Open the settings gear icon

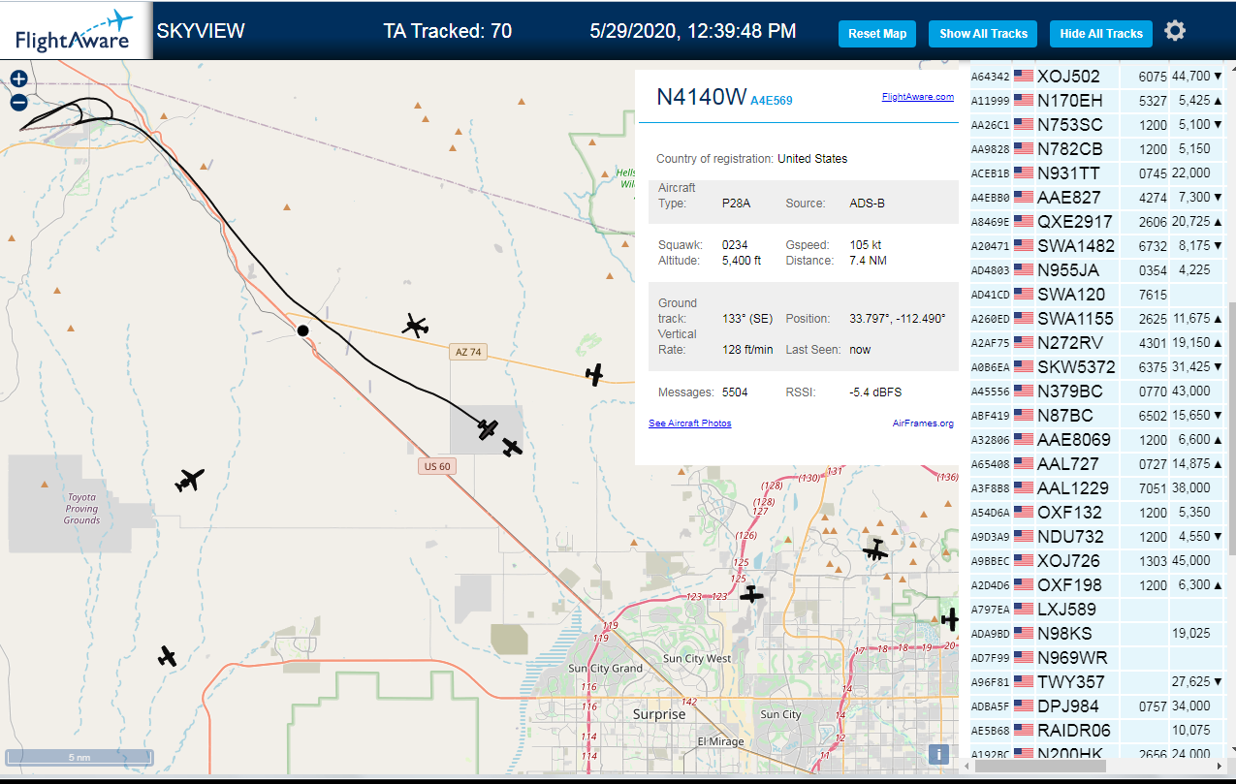pyautogui.click(x=1175, y=32)
